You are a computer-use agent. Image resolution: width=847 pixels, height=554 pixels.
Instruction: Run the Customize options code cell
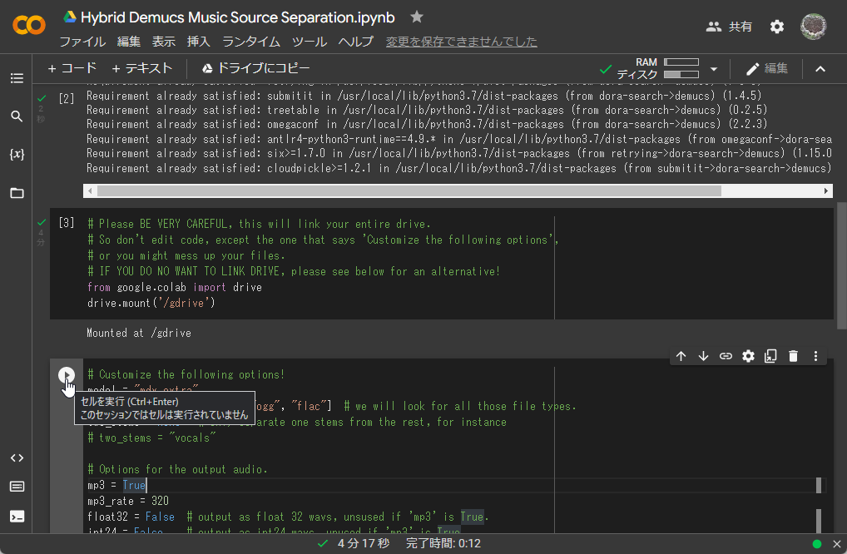67,376
